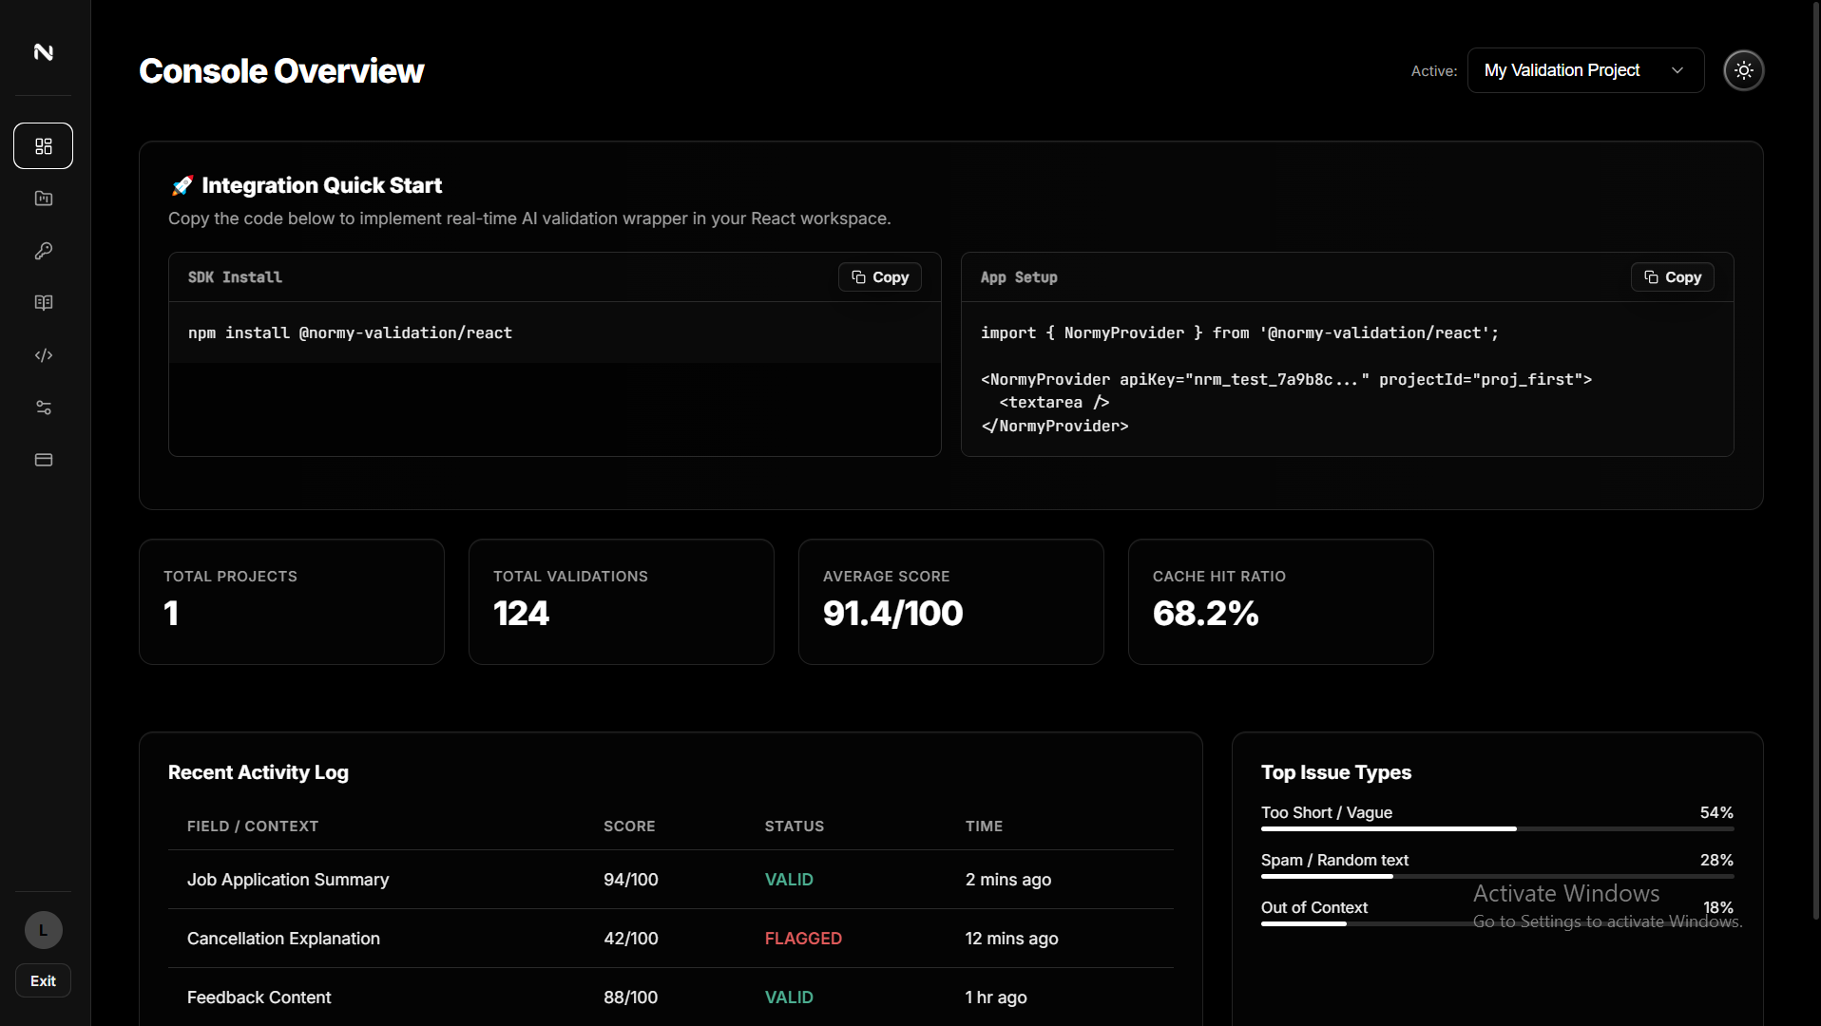The height and width of the screenshot is (1026, 1821).
Task: Click the TIME column header
Action: pyautogui.click(x=984, y=826)
